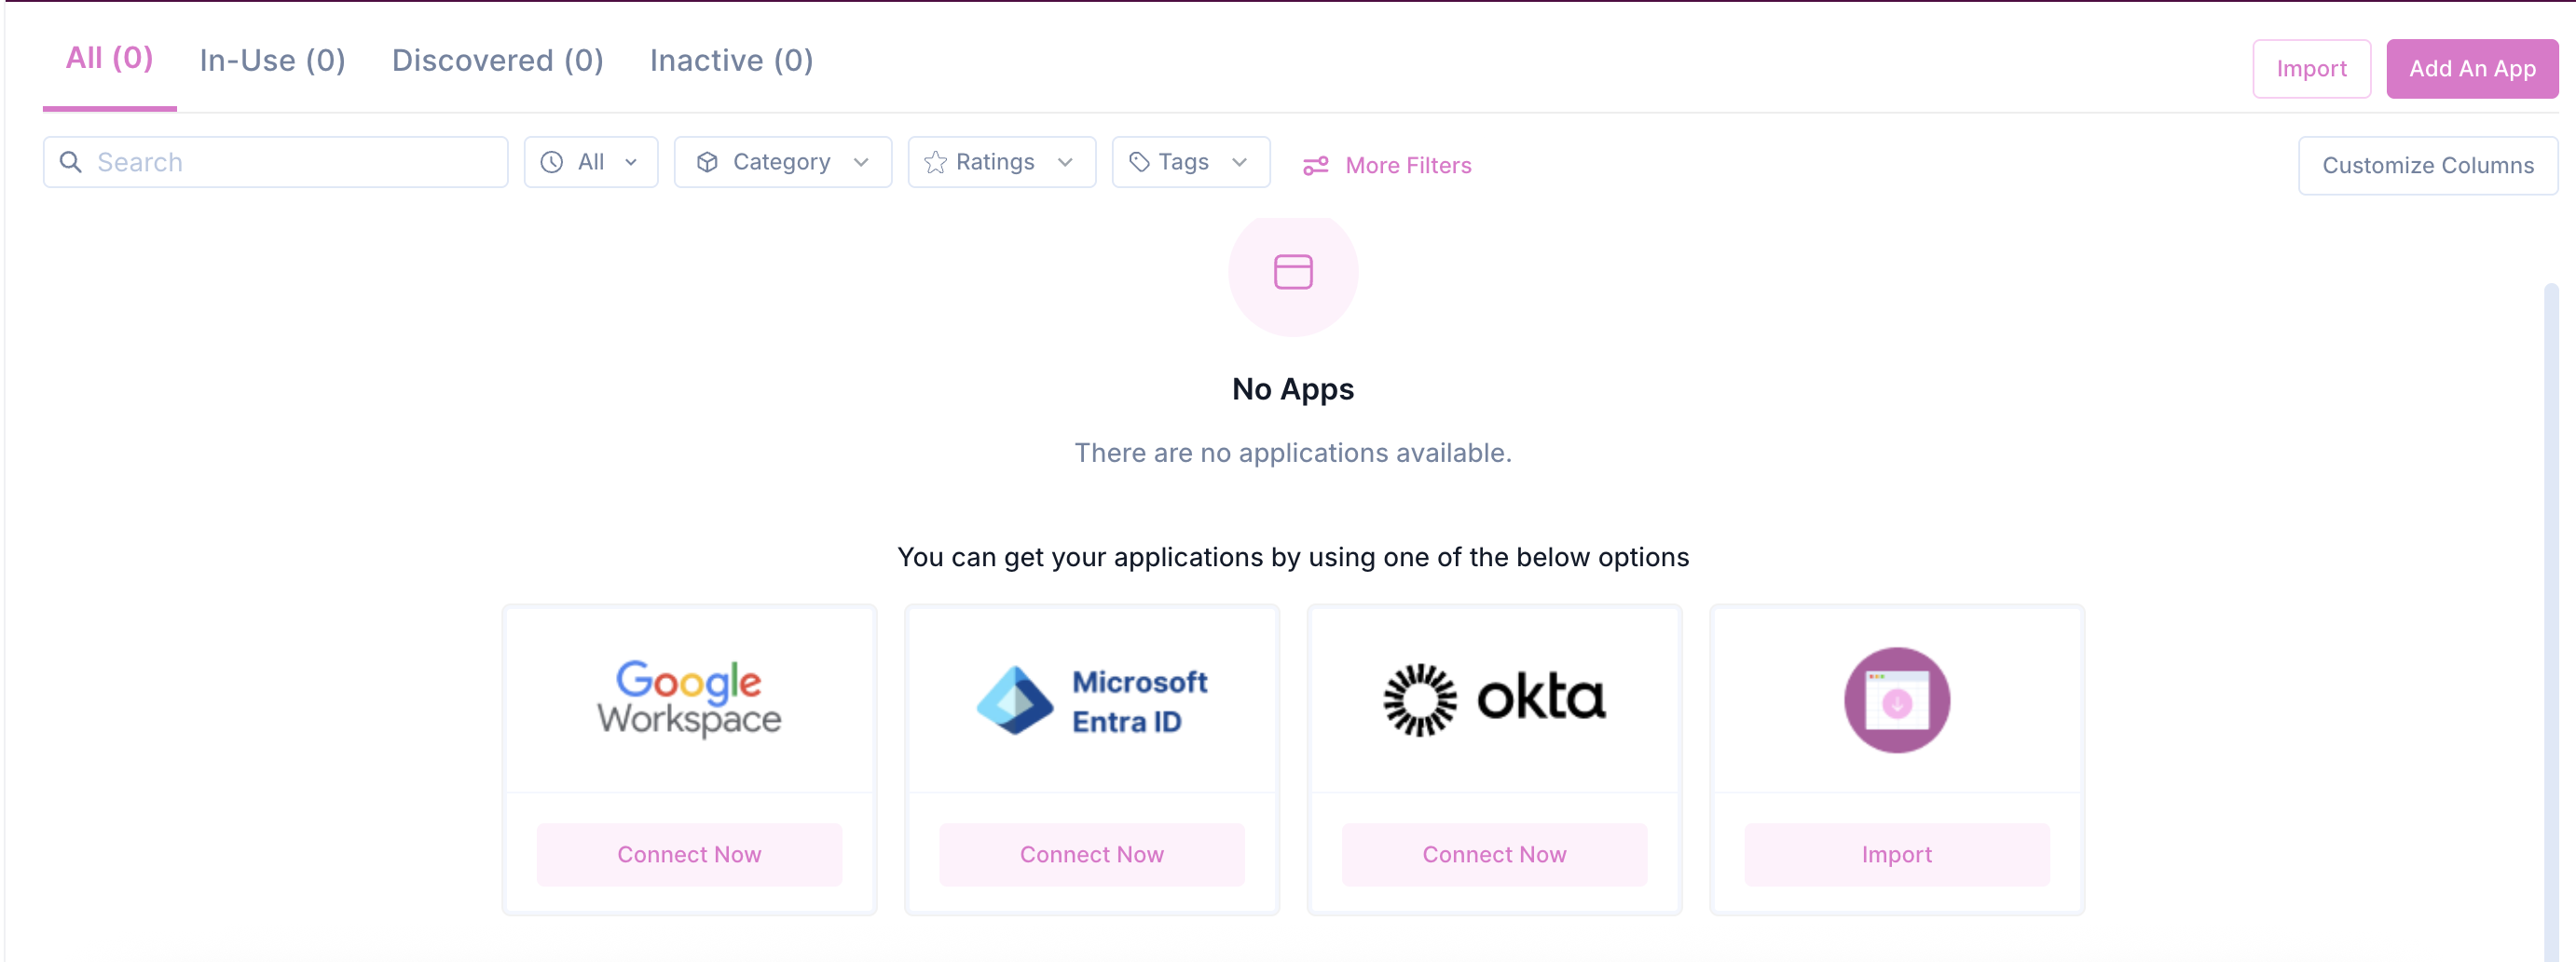Viewport: 2576px width, 962px height.
Task: Focus the Search input field
Action: click(x=275, y=162)
